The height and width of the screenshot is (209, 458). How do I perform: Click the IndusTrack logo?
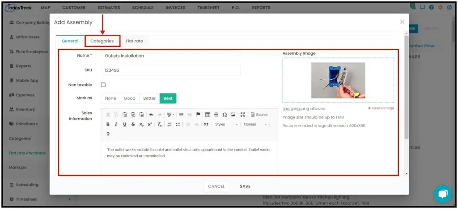coord(18,8)
